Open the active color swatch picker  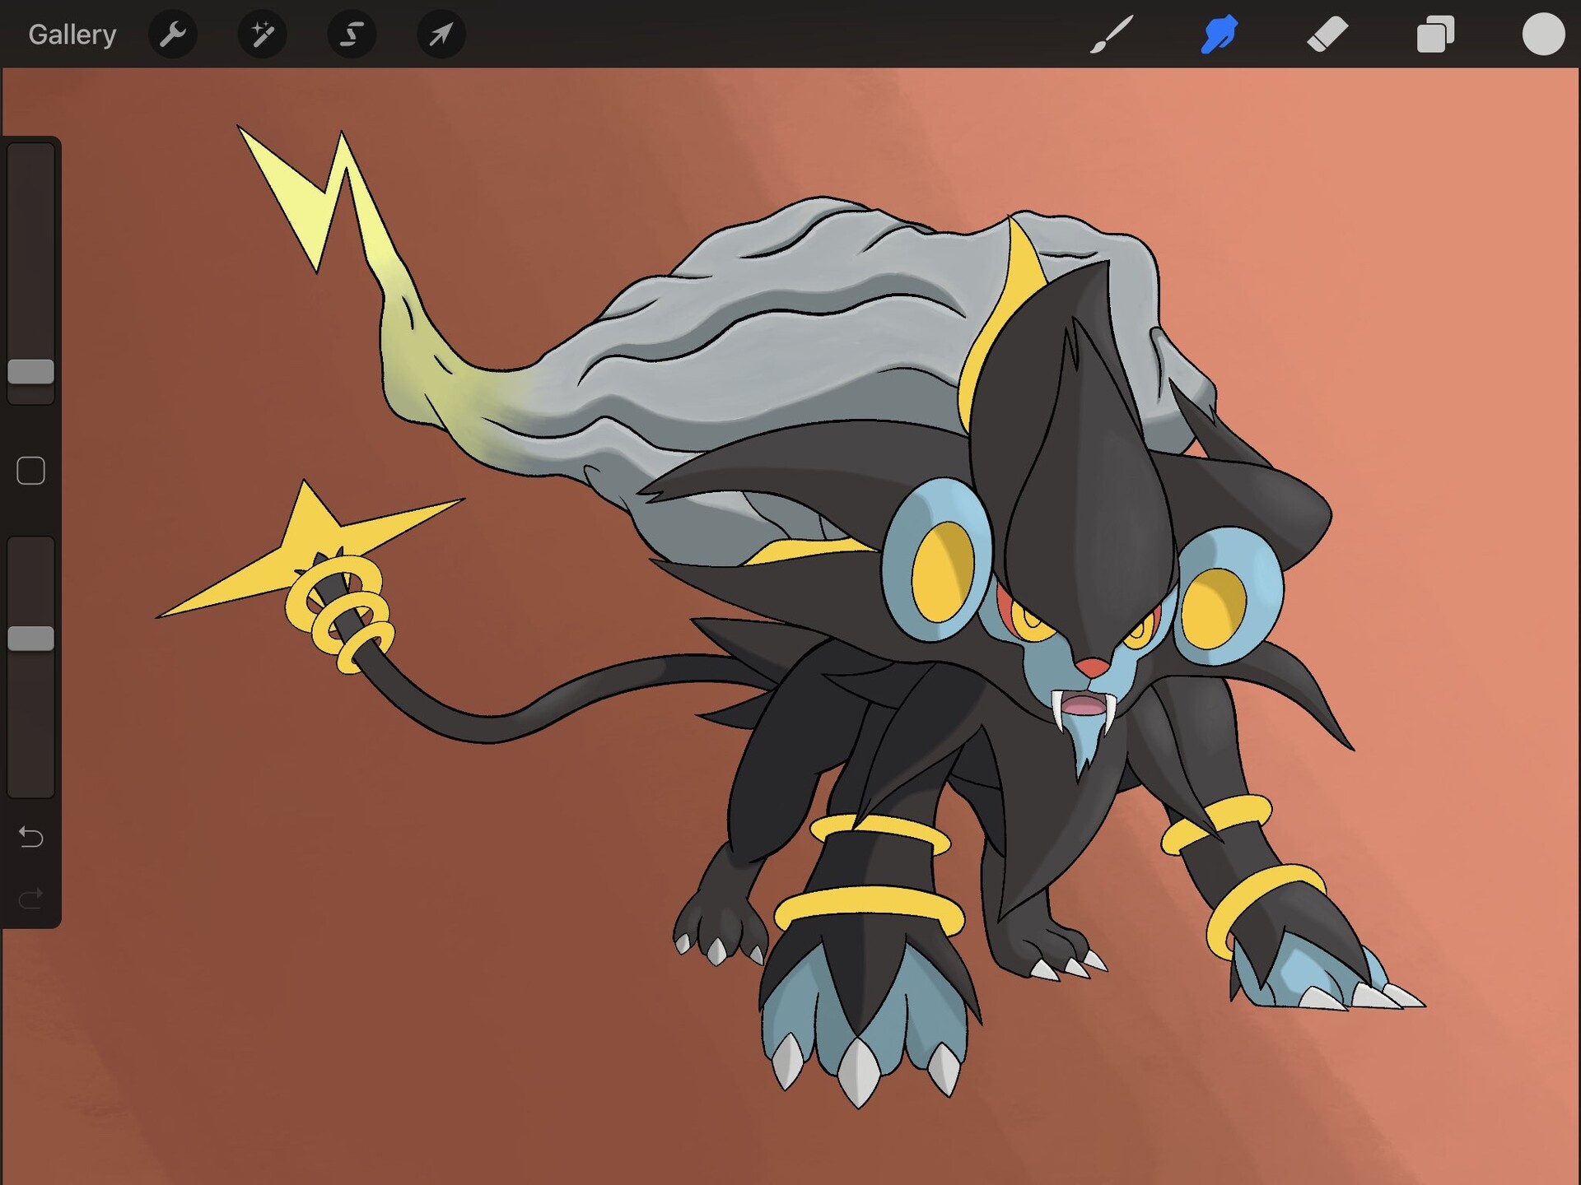point(1543,35)
